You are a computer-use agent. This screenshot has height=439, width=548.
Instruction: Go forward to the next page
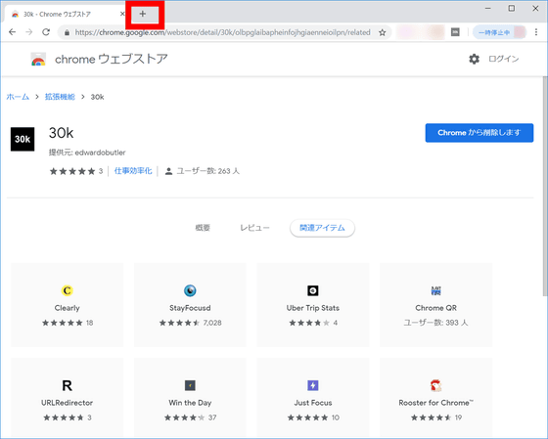point(29,32)
